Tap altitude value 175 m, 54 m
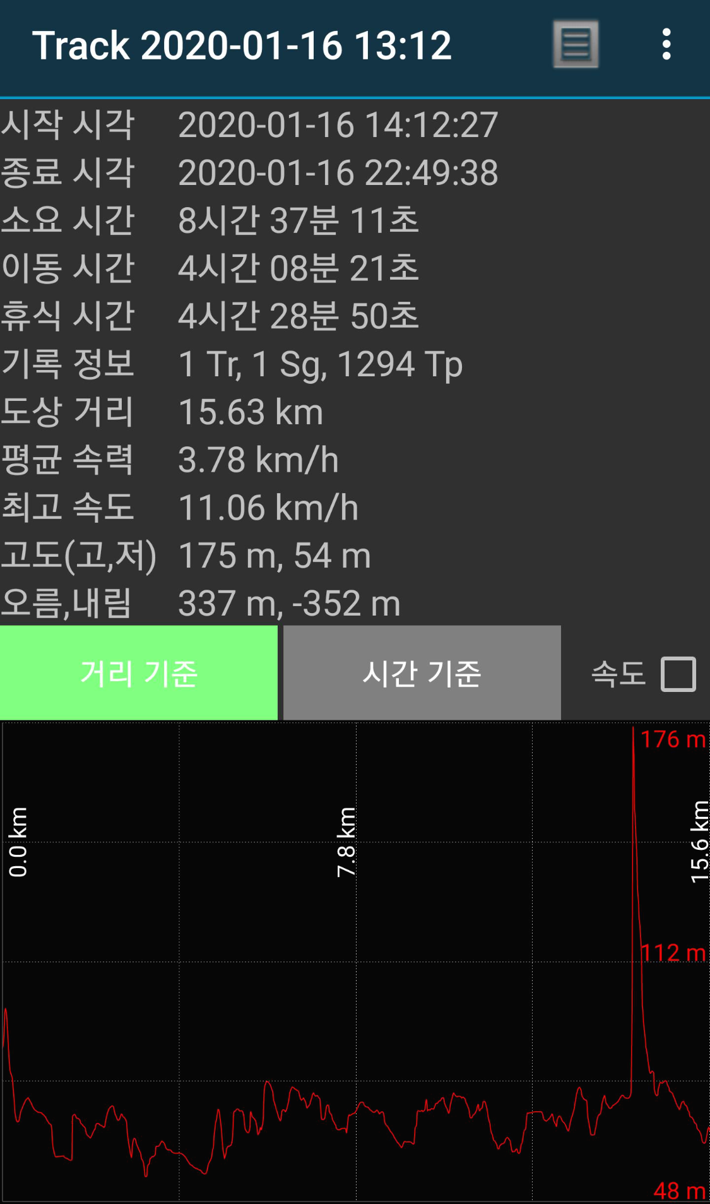The image size is (710, 1204). pyautogui.click(x=275, y=556)
